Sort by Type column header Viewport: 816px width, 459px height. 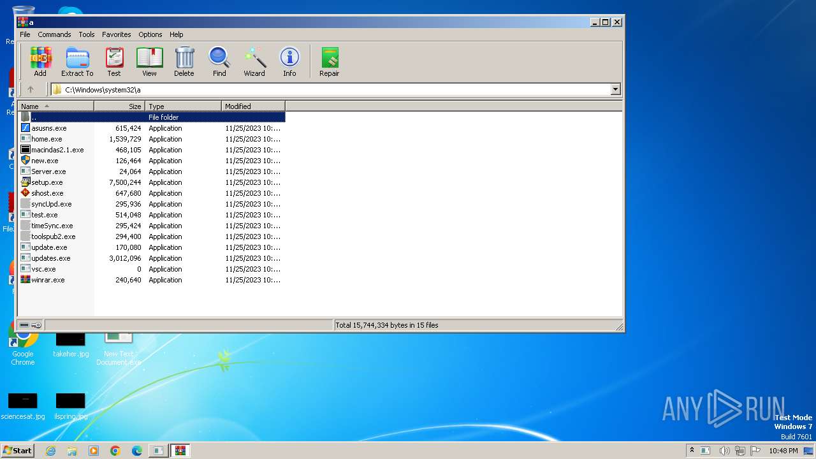(x=183, y=106)
